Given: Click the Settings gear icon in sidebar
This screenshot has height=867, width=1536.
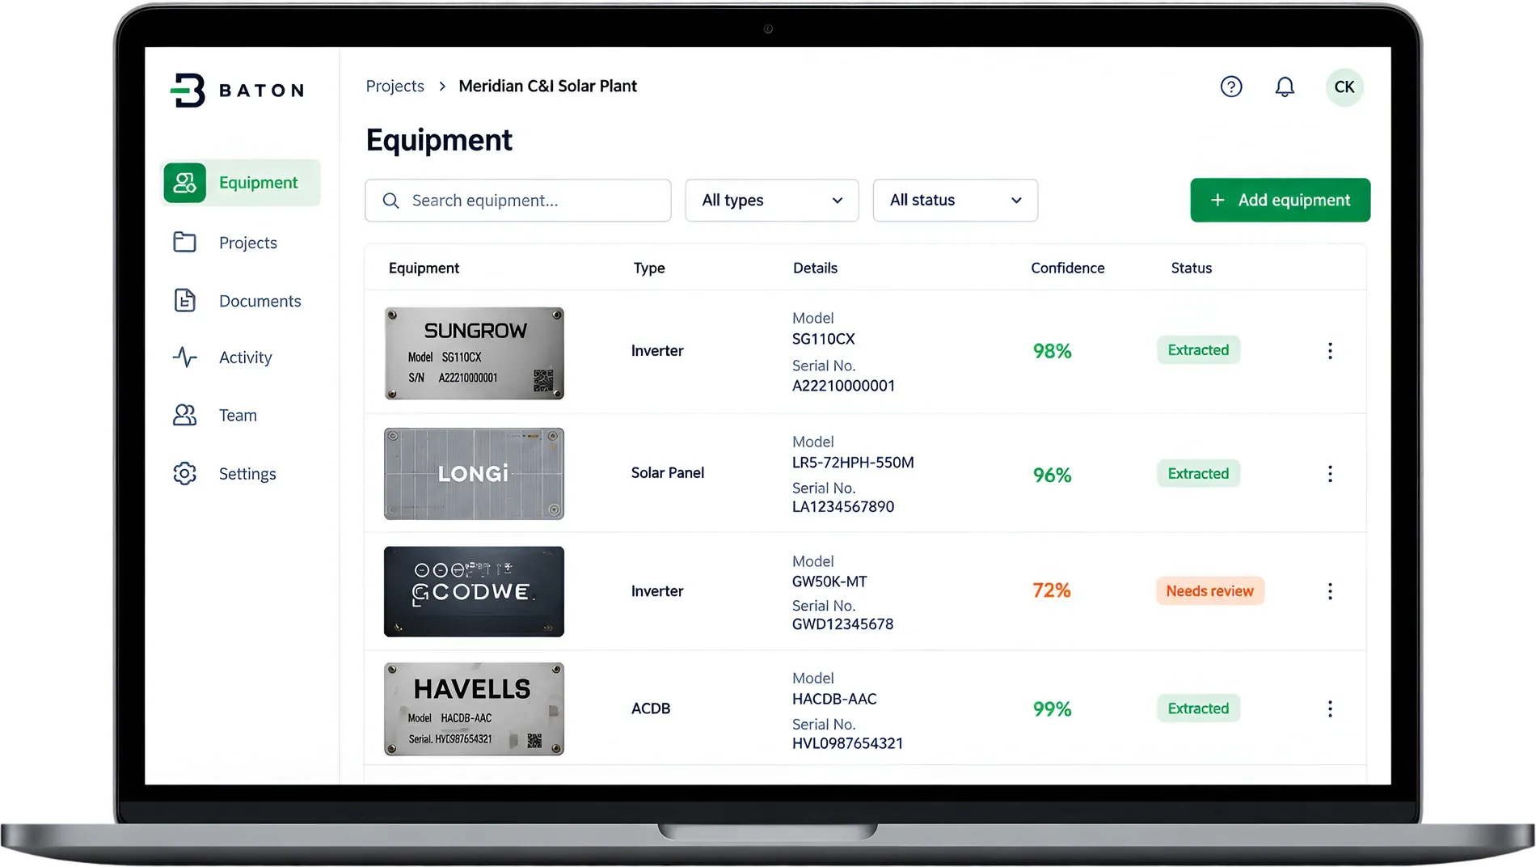Looking at the screenshot, I should tap(184, 473).
